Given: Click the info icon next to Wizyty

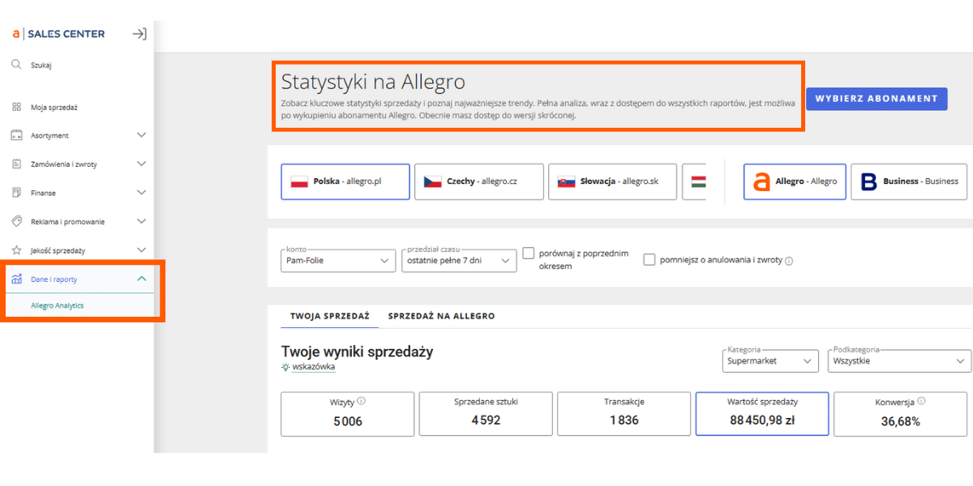Looking at the screenshot, I should point(361,401).
